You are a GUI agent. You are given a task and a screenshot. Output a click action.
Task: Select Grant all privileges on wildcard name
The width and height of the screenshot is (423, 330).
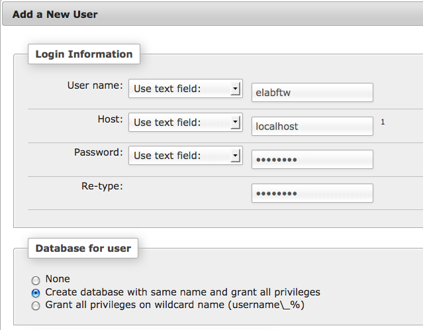[36, 306]
